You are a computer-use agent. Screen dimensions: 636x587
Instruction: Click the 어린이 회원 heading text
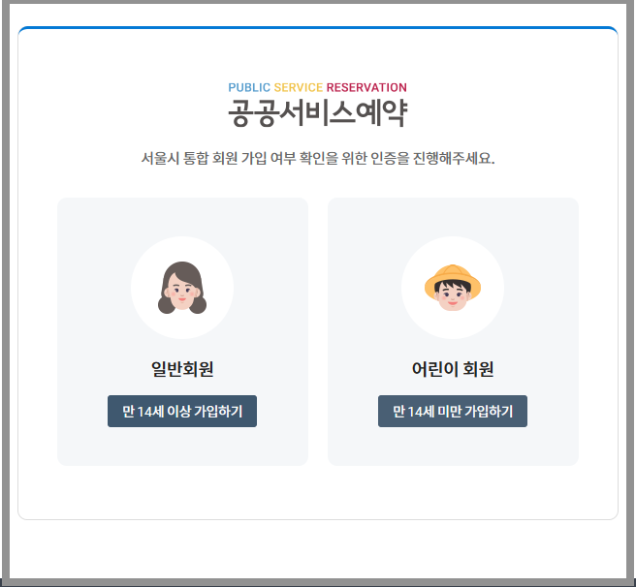tap(453, 369)
